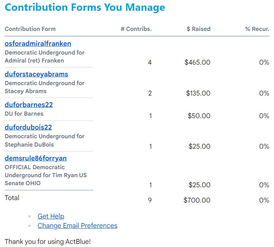Click the Democratic Underground for Stacey Abrams description
This screenshot has height=247, width=274.
click(x=44, y=87)
